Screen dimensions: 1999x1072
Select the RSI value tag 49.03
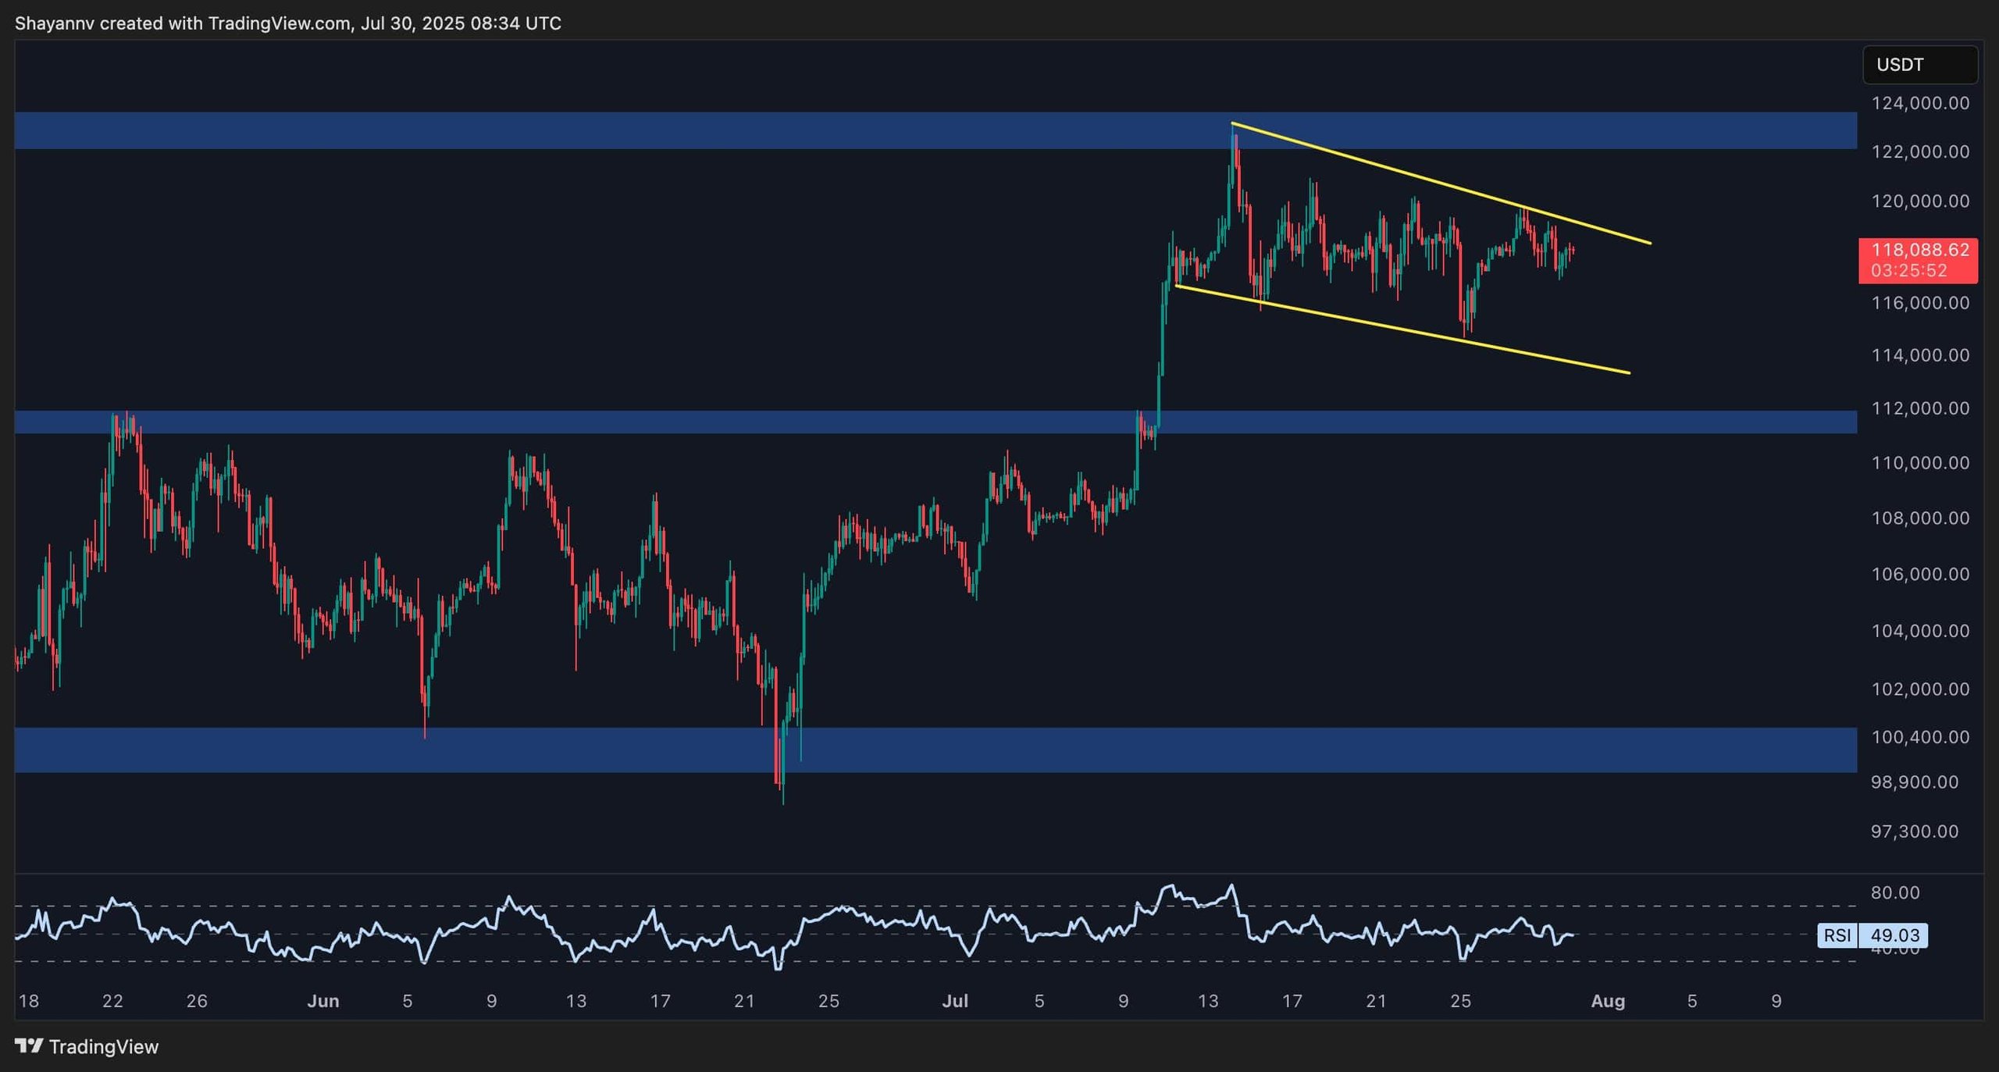pos(1894,935)
